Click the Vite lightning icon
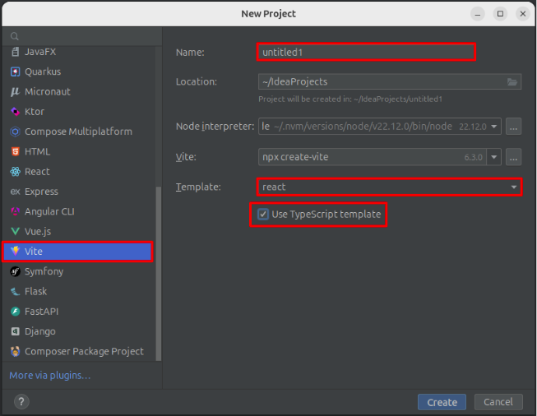Viewport: 537px width, 416px height. (x=15, y=252)
